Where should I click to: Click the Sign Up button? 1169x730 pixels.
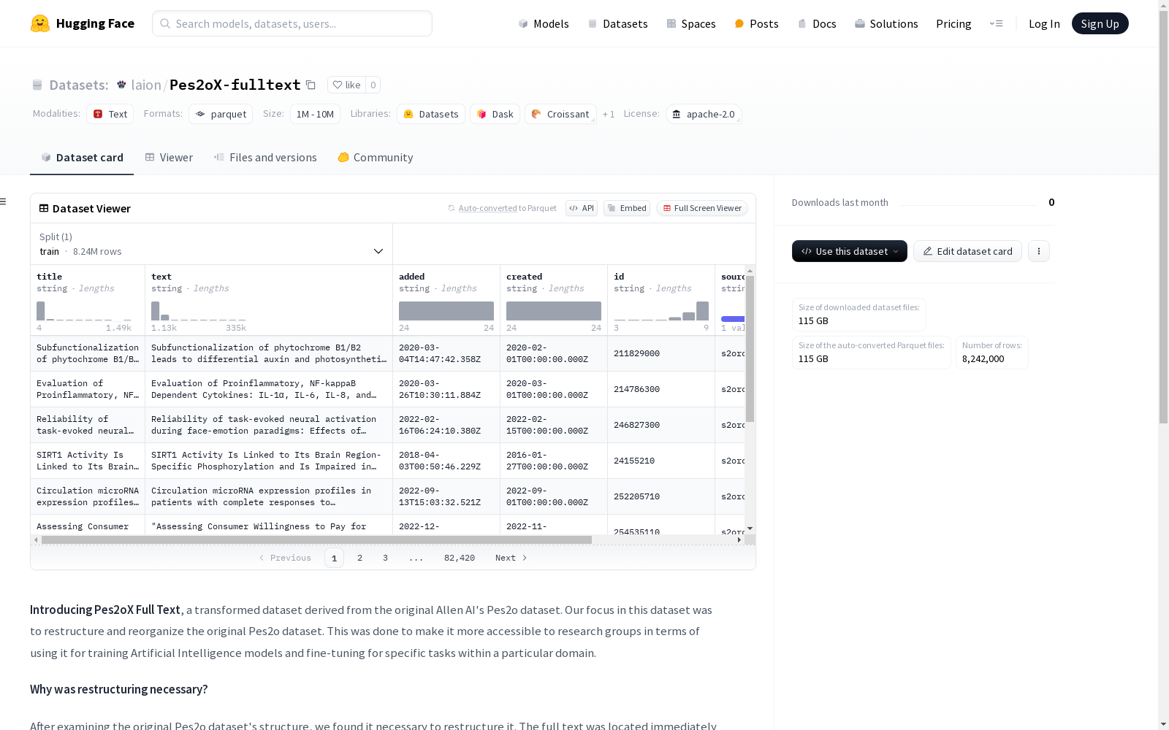[x=1100, y=23]
